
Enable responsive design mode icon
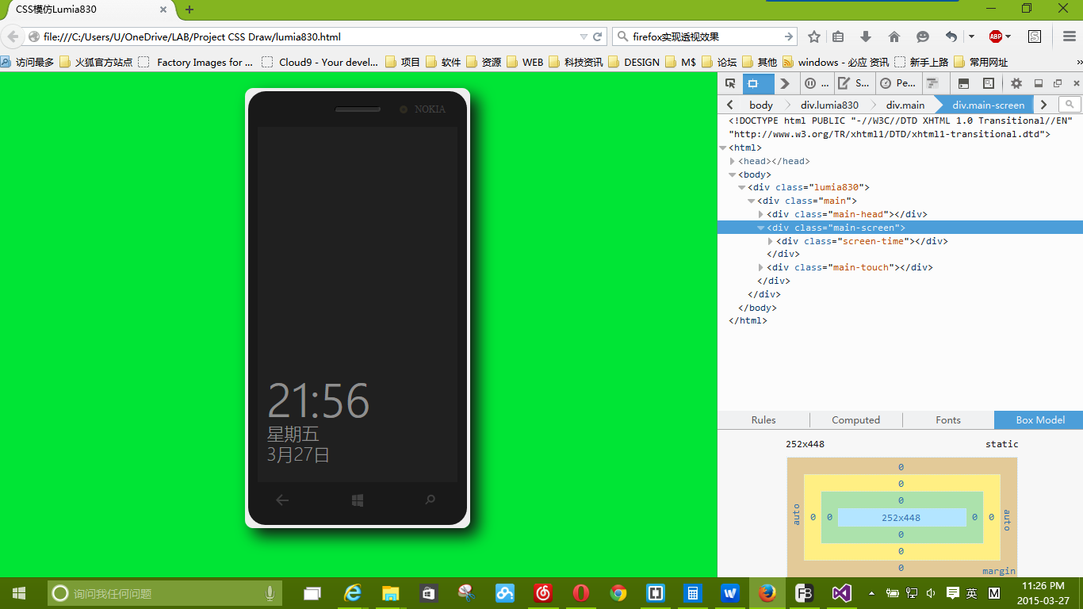click(x=989, y=83)
